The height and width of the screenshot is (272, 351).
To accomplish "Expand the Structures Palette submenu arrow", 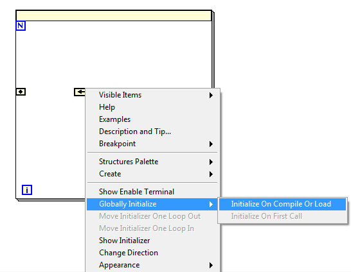I will click(x=211, y=162).
